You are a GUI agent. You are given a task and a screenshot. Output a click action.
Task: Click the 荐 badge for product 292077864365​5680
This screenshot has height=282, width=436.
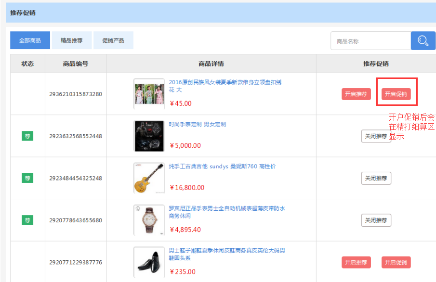(x=27, y=220)
